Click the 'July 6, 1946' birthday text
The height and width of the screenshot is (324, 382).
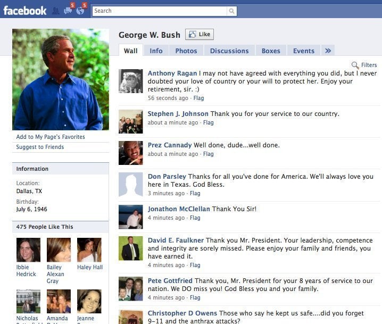[x=32, y=209]
